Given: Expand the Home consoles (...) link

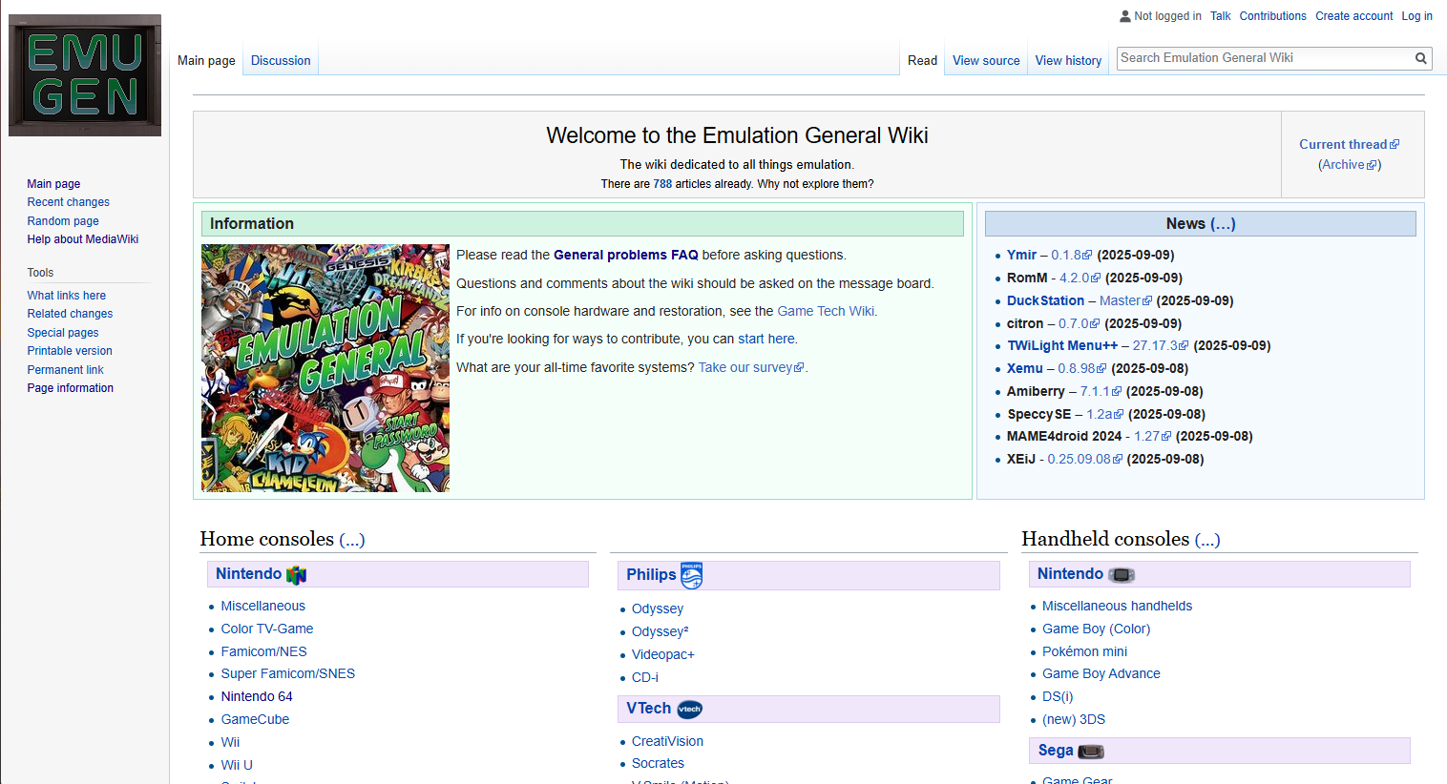Looking at the screenshot, I should [x=351, y=539].
